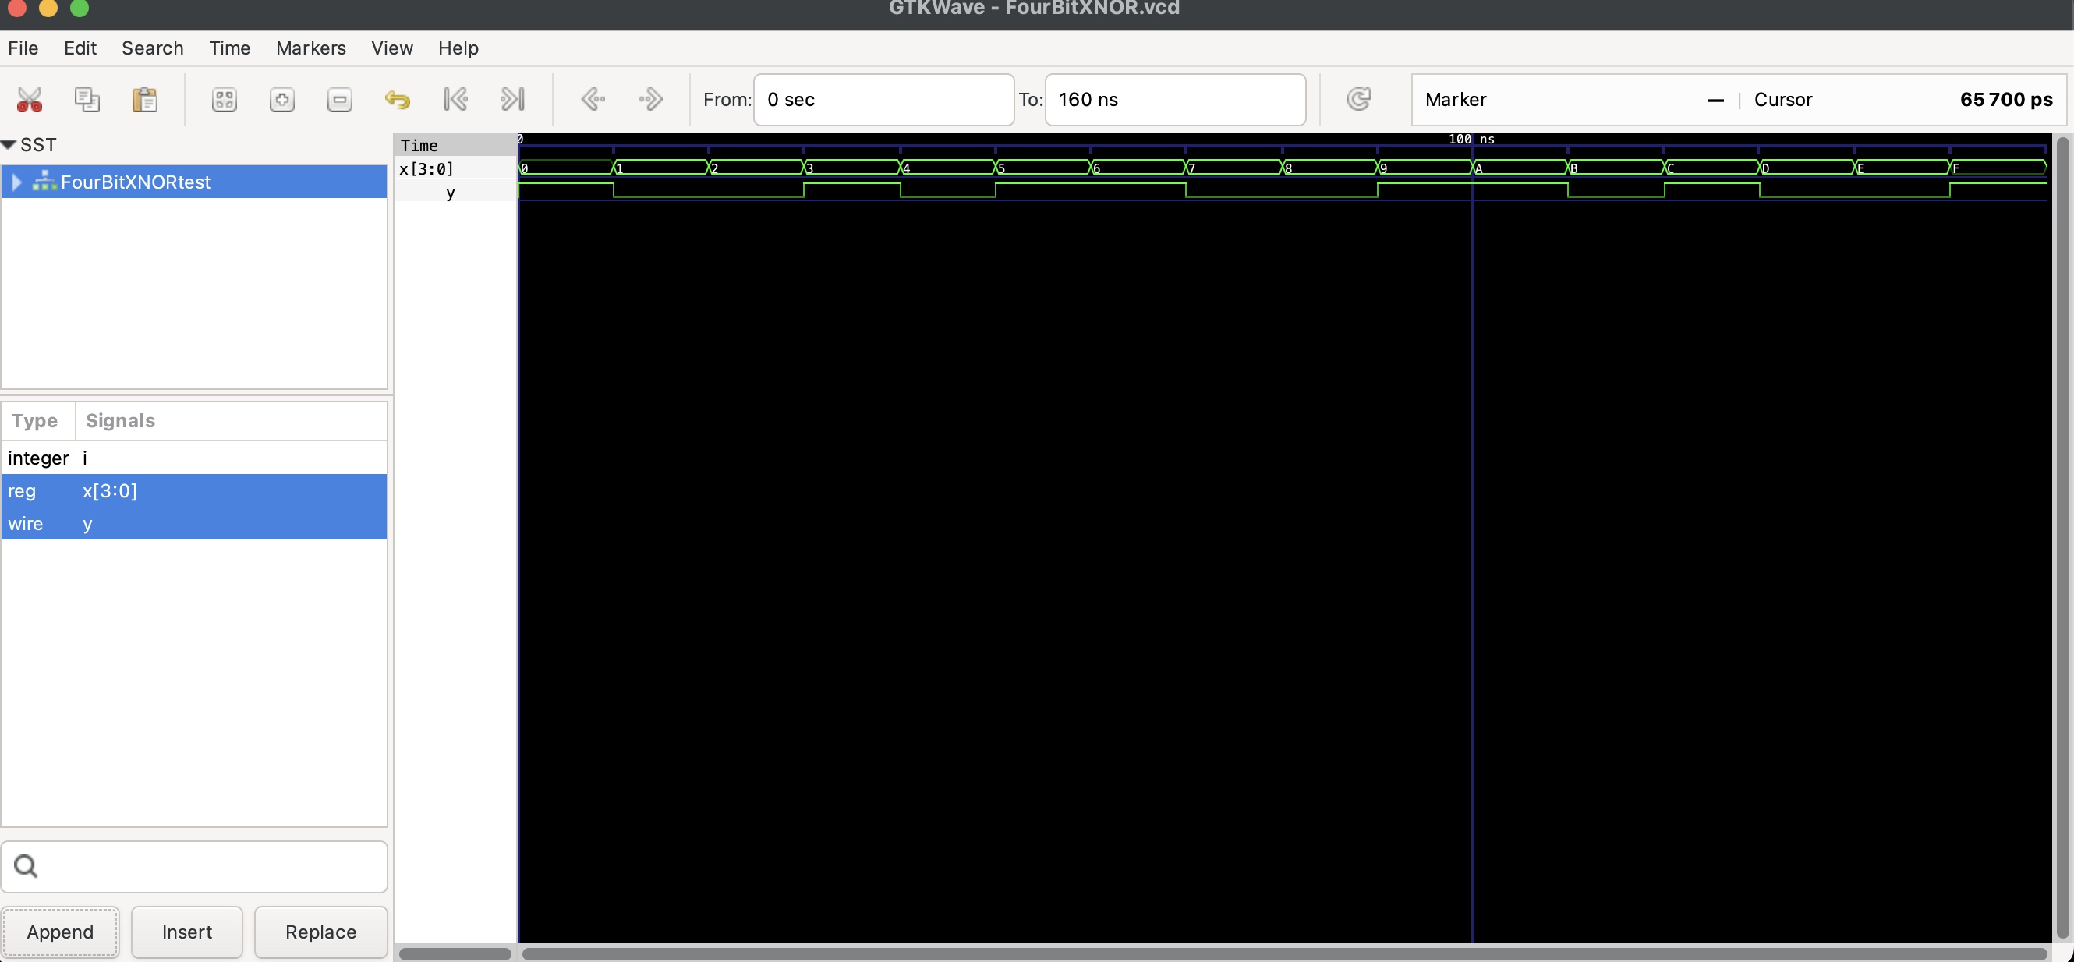This screenshot has width=2074, height=962.
Task: Open the Search menu
Action: (x=152, y=48)
